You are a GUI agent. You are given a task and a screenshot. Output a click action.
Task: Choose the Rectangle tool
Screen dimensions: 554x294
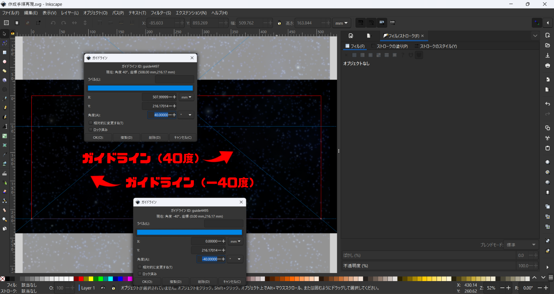click(x=4, y=52)
